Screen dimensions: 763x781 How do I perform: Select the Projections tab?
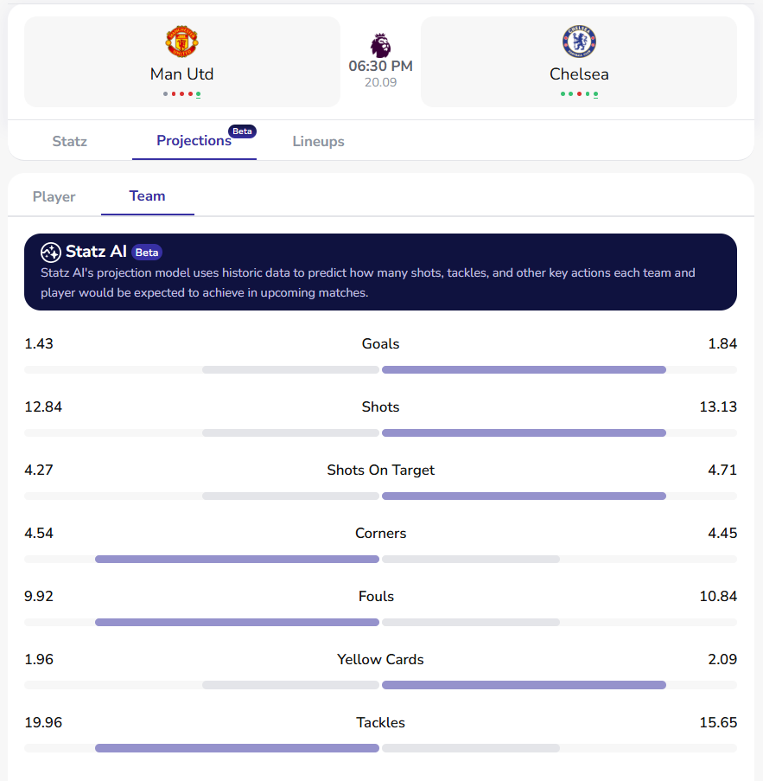coord(194,141)
